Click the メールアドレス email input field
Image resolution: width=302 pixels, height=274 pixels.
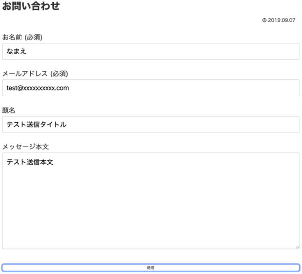[151, 88]
